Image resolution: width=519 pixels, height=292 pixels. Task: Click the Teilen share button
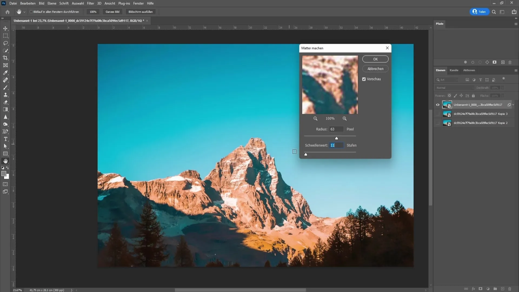tap(479, 12)
